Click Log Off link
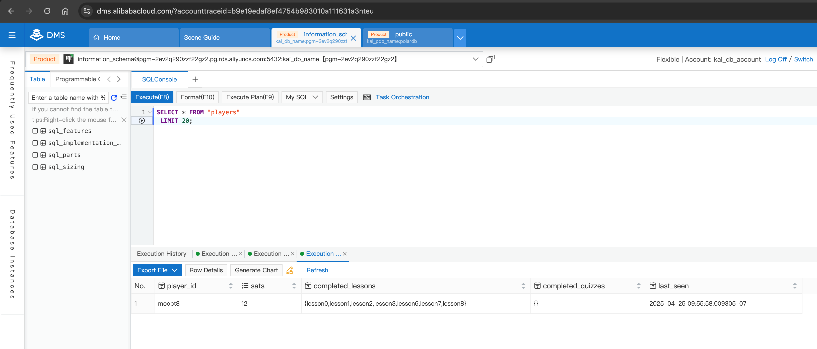 tap(775, 59)
